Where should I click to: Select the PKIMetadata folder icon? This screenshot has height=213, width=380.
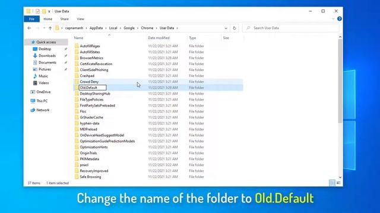(77, 159)
